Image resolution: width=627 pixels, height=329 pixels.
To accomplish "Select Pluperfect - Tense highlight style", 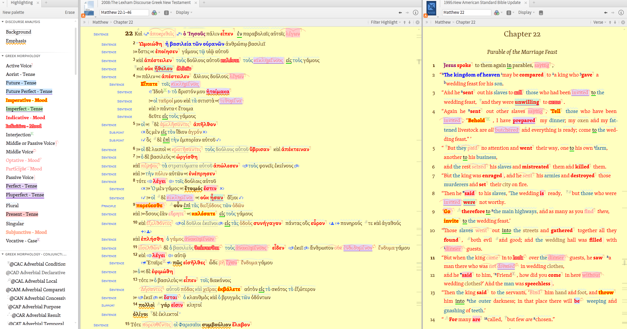I will click(x=25, y=195).
